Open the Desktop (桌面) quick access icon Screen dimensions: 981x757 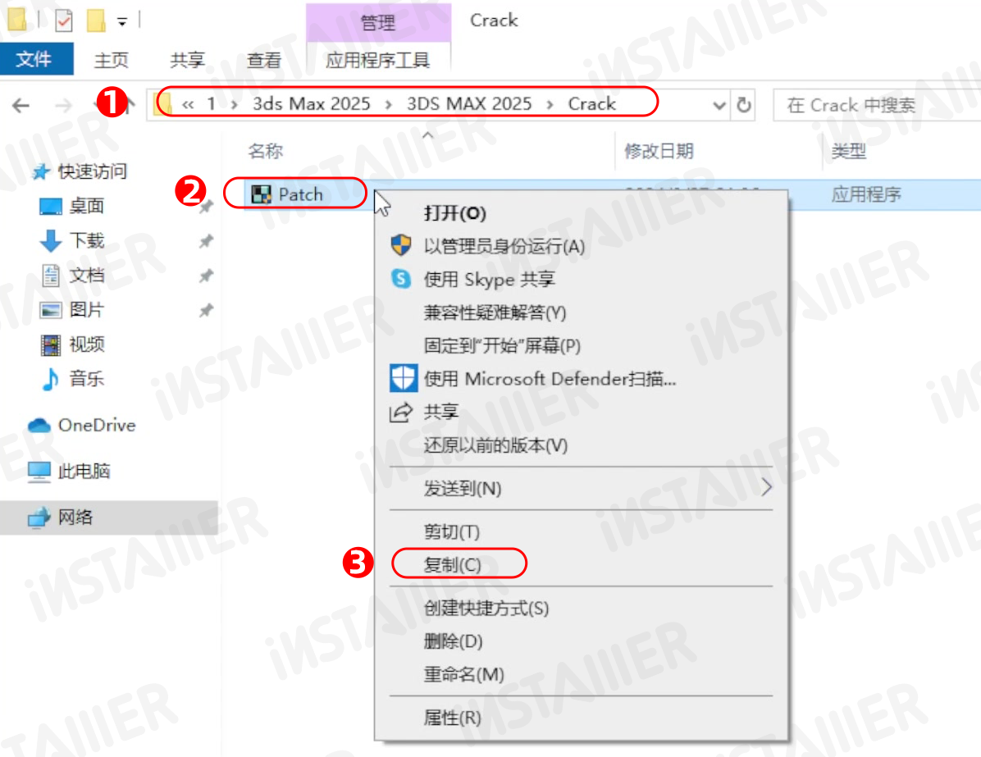click(51, 206)
